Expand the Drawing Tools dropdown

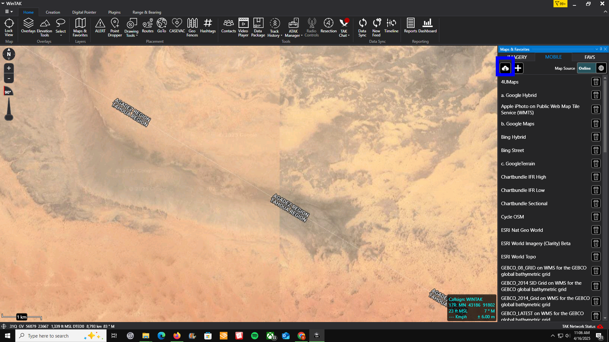click(x=137, y=35)
